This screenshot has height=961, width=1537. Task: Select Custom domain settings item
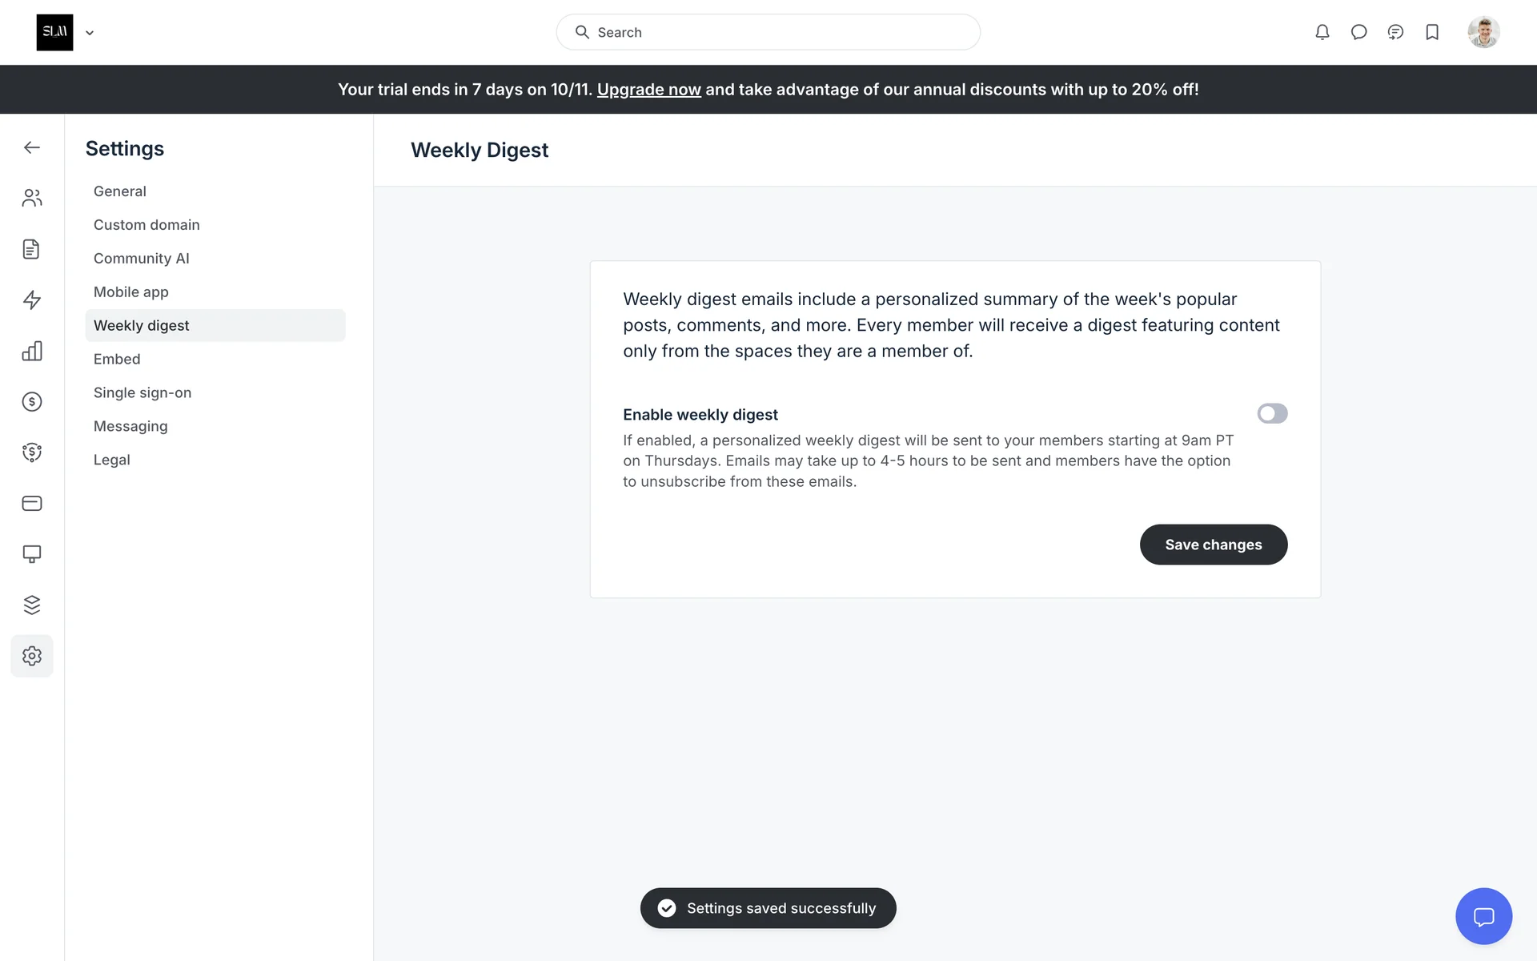pos(146,225)
